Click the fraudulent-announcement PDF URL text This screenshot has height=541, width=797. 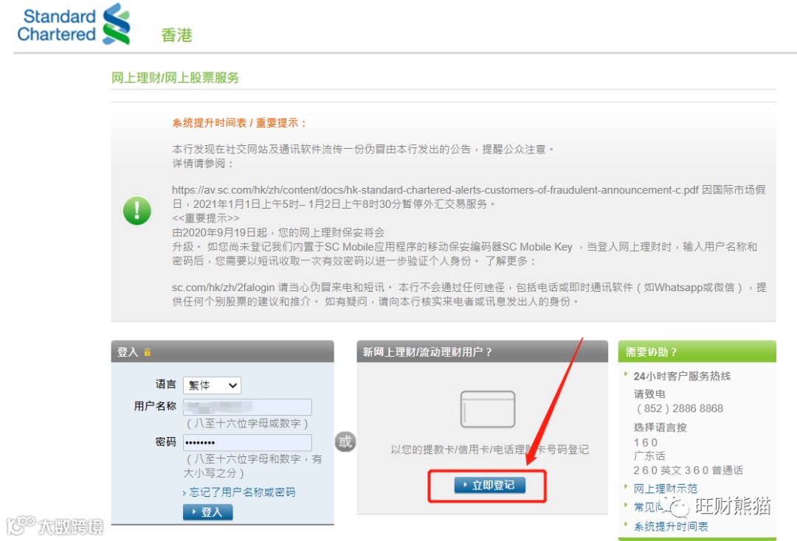coord(435,190)
